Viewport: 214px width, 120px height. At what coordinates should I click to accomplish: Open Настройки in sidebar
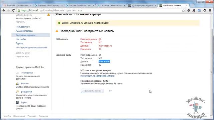(21, 39)
